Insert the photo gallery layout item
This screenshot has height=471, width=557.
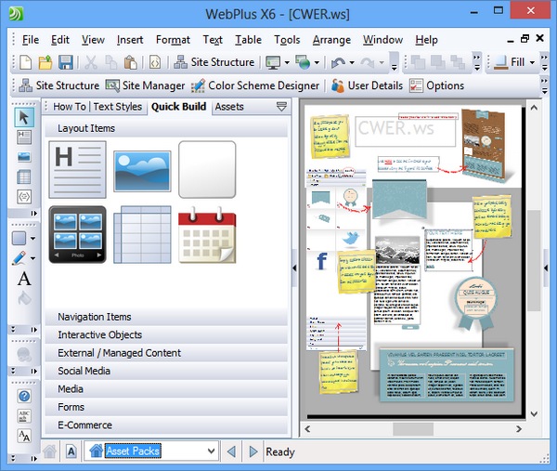[77, 235]
